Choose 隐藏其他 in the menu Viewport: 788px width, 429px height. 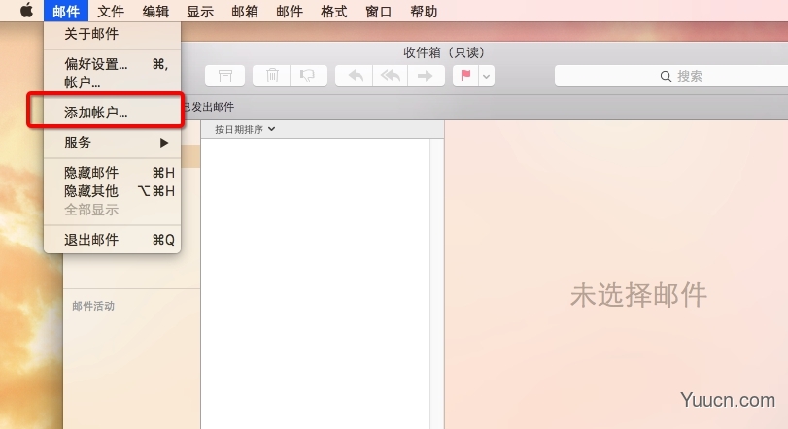[91, 191]
